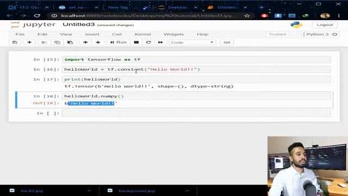Click the helloworld.numpy() code cell
The width and height of the screenshot is (348, 196).
(x=196, y=96)
